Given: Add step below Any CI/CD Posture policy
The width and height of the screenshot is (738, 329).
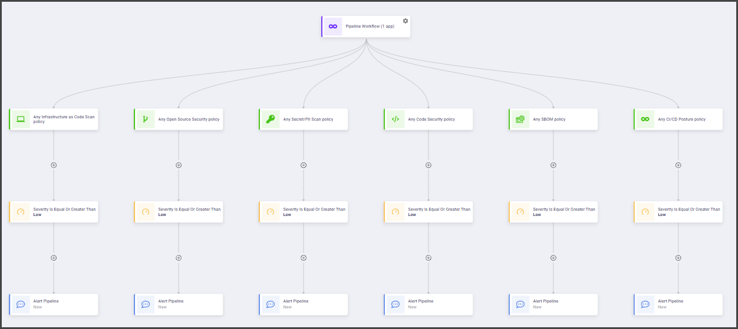Looking at the screenshot, I should (x=678, y=165).
